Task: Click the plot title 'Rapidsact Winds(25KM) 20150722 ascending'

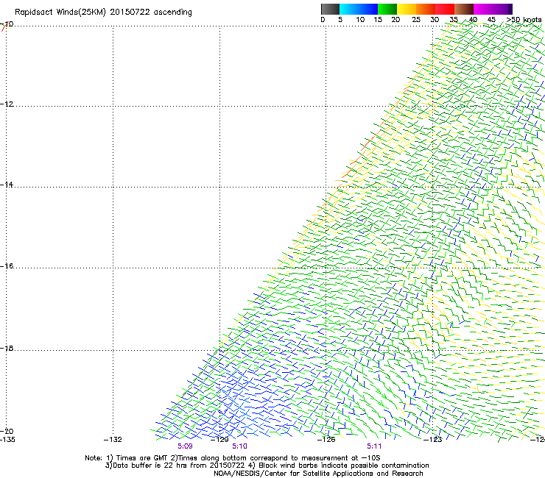Action: (x=103, y=13)
